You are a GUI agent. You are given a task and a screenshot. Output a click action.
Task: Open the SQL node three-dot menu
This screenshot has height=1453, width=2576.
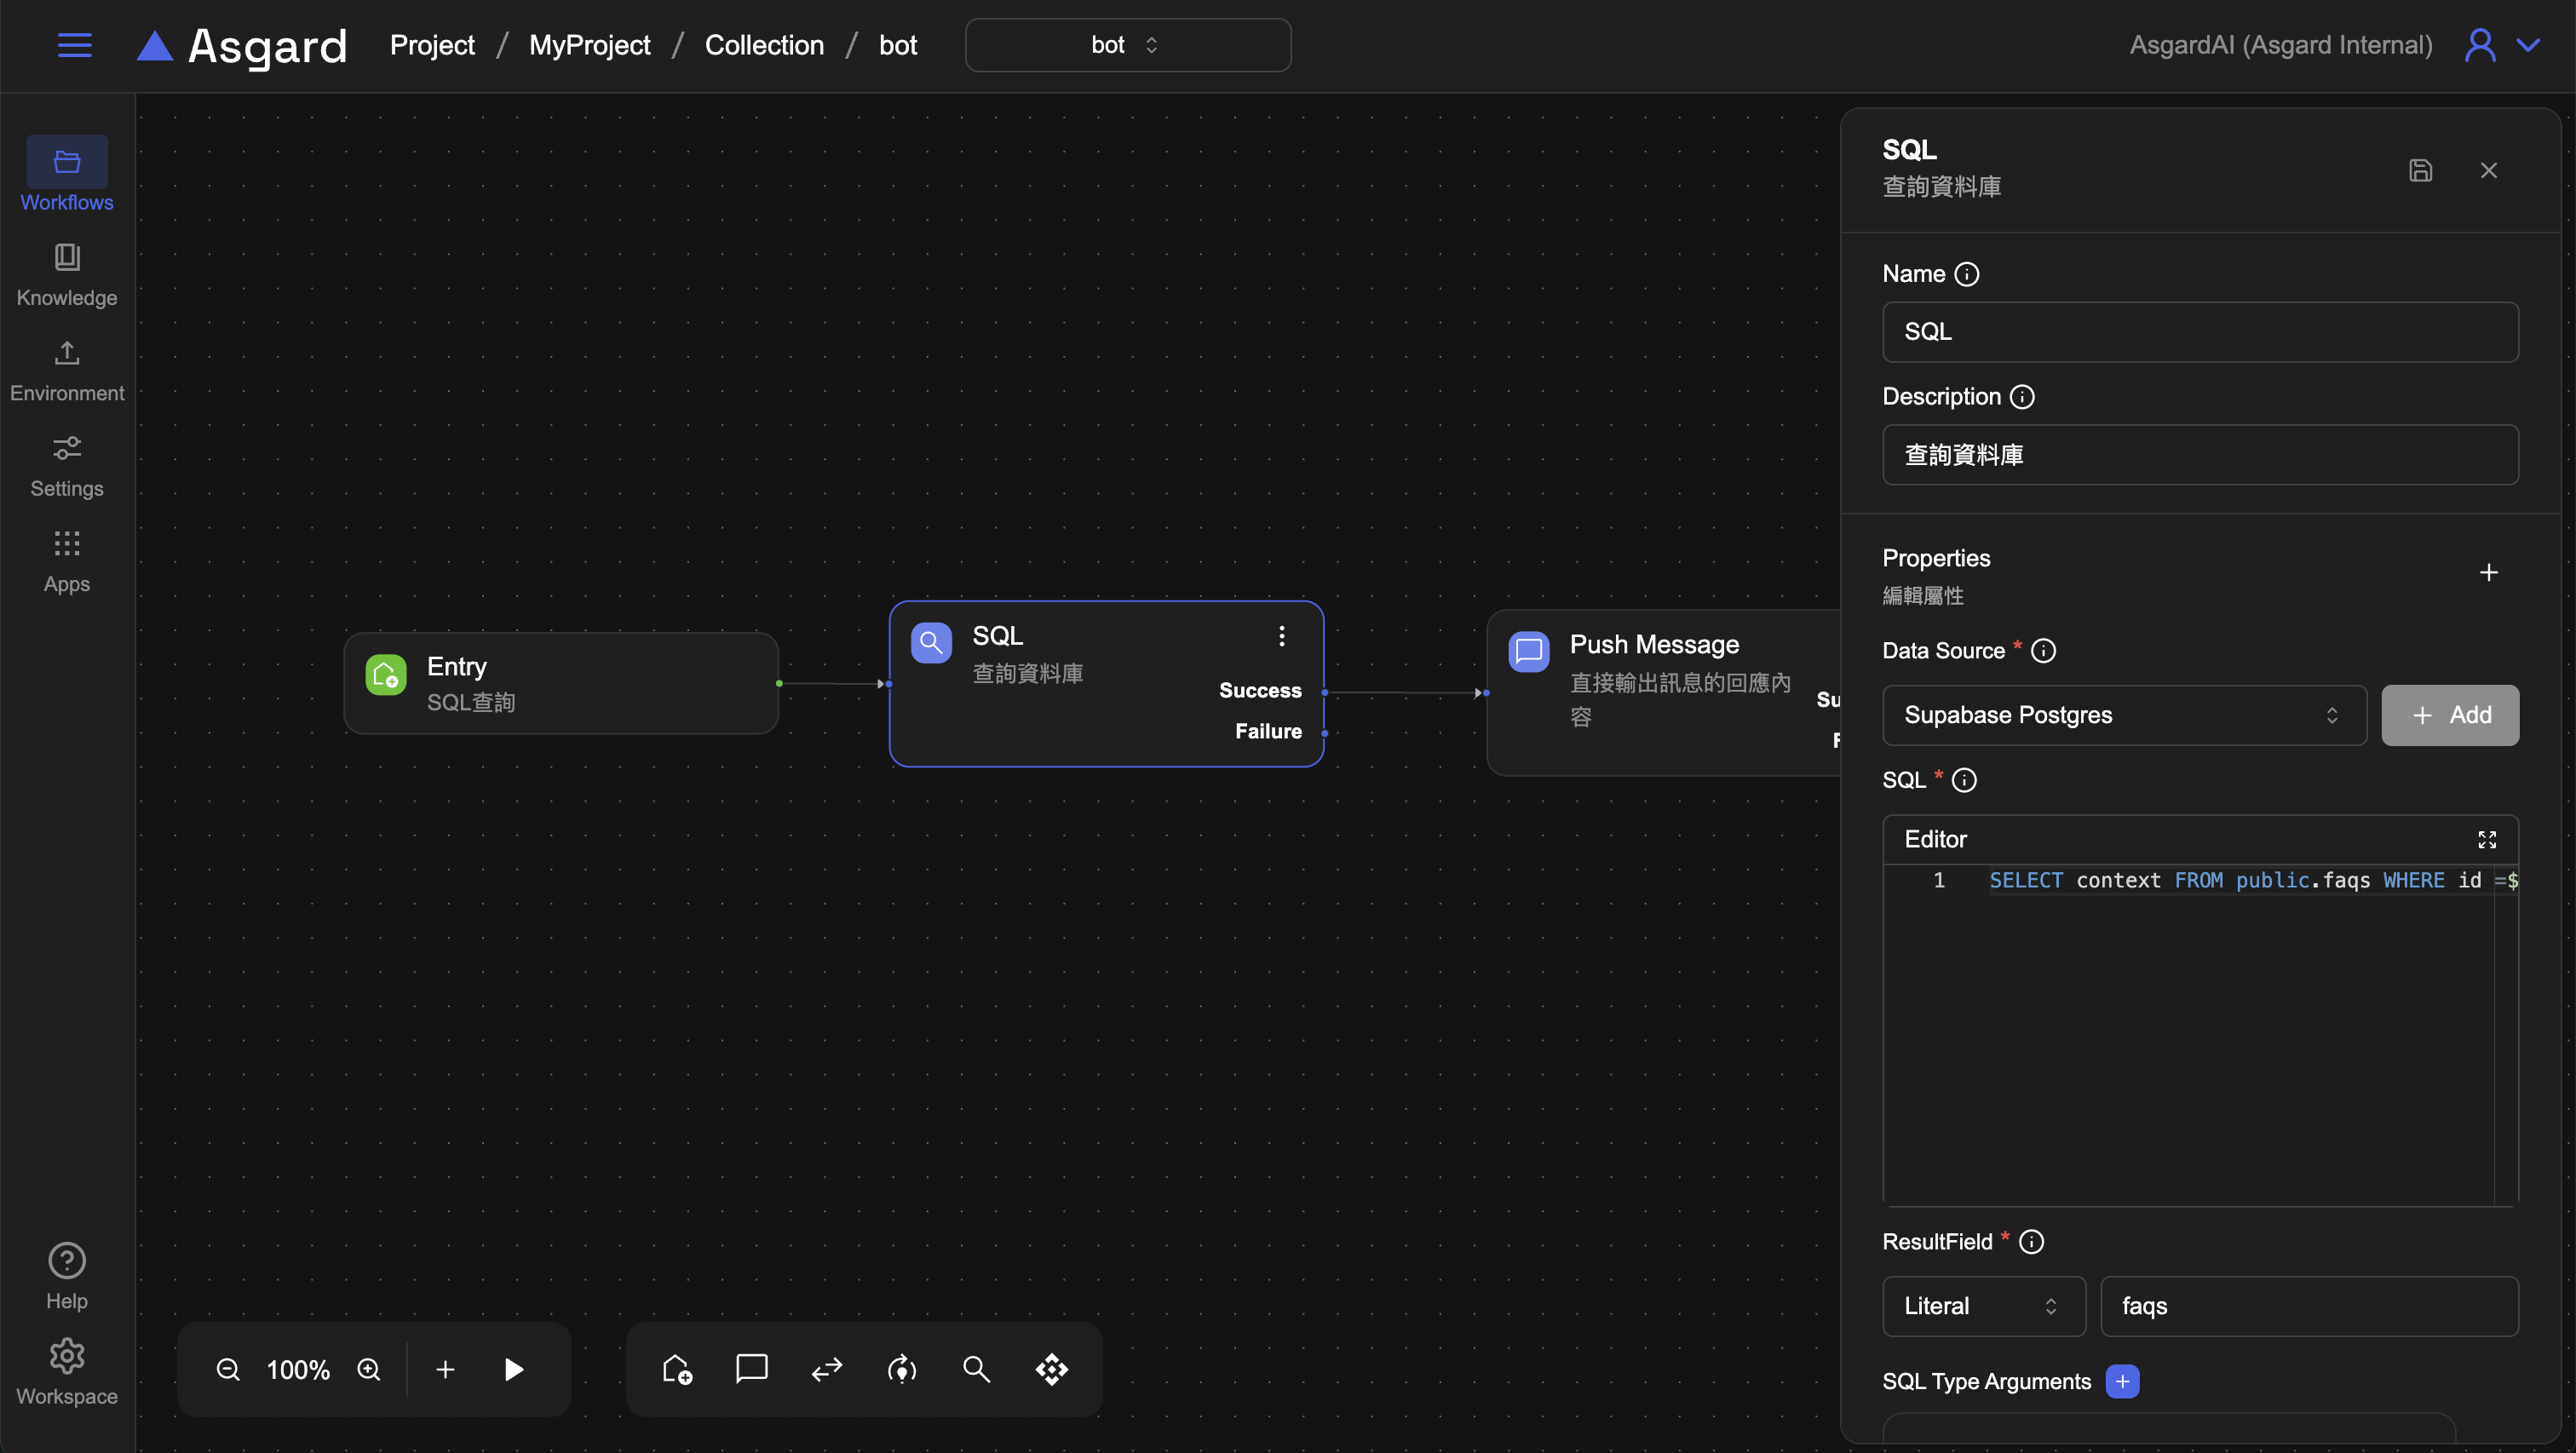point(1281,636)
